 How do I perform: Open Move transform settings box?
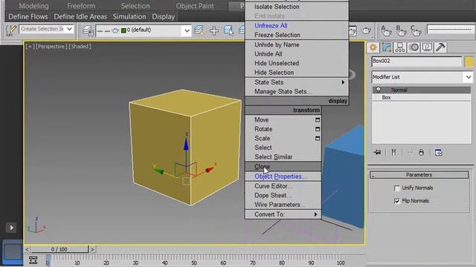[318, 120]
